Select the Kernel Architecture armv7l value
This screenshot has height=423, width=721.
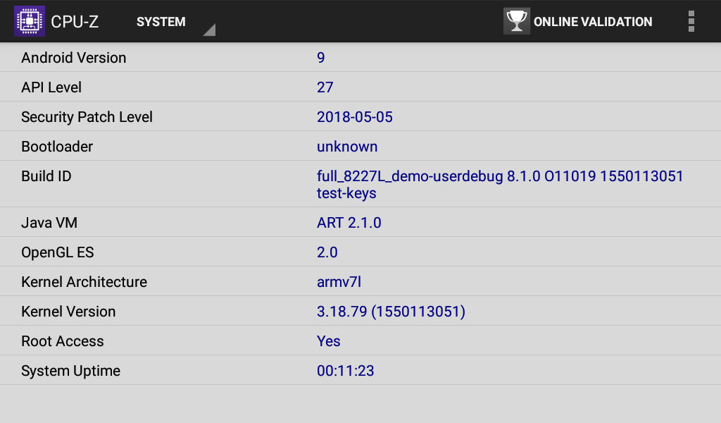pos(339,282)
